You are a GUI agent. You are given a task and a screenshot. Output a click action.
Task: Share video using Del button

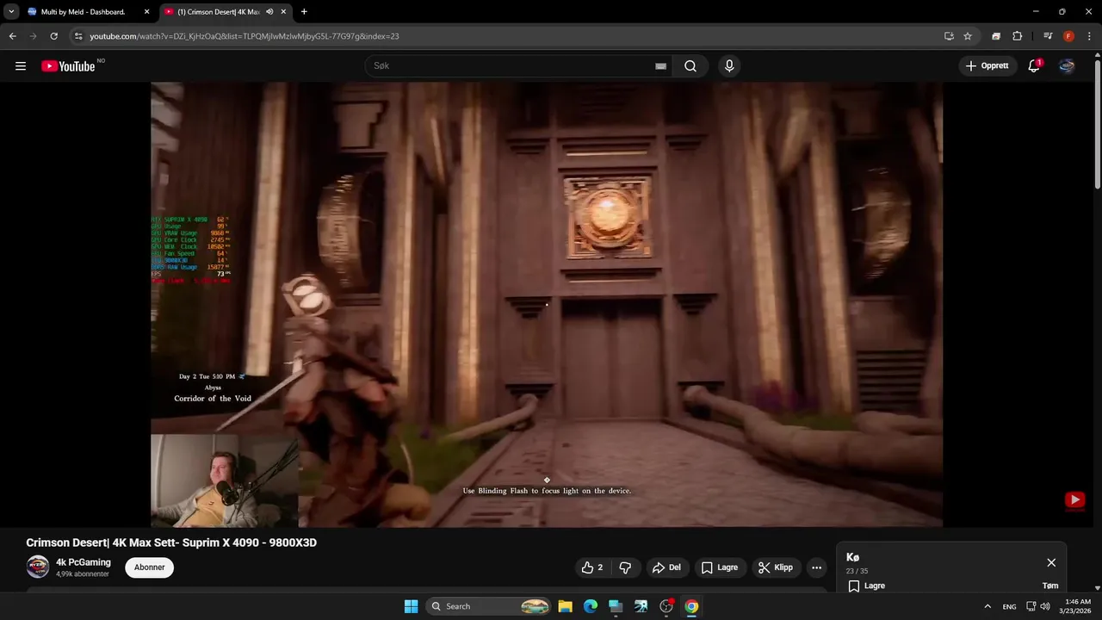[x=666, y=567]
